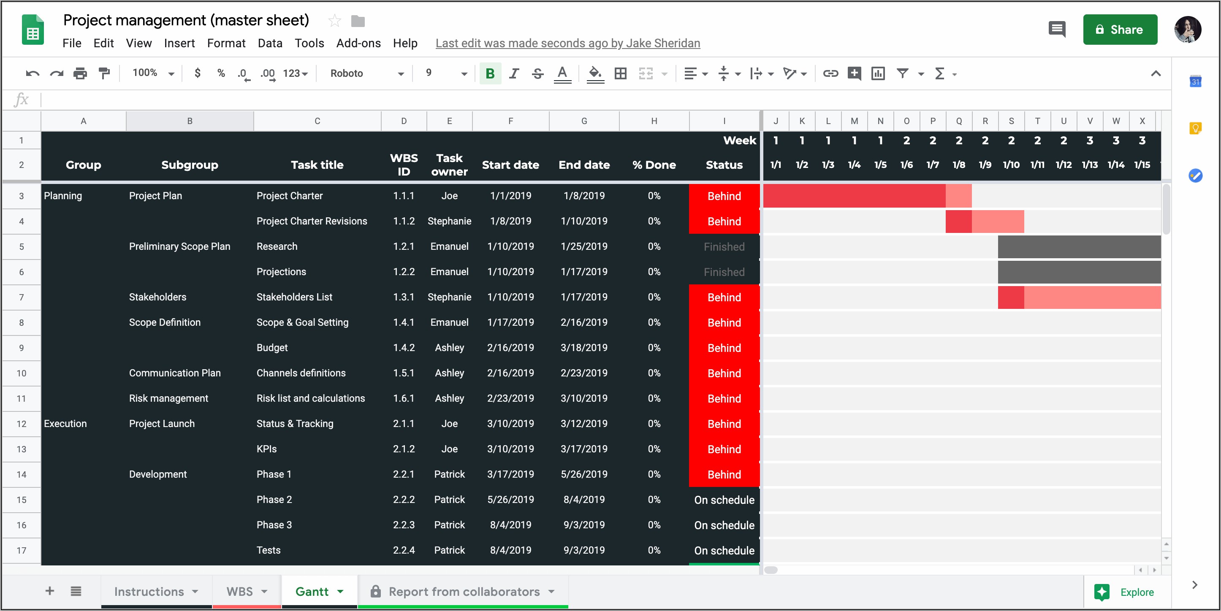This screenshot has width=1221, height=611.
Task: Toggle bold formatting button
Action: (490, 73)
